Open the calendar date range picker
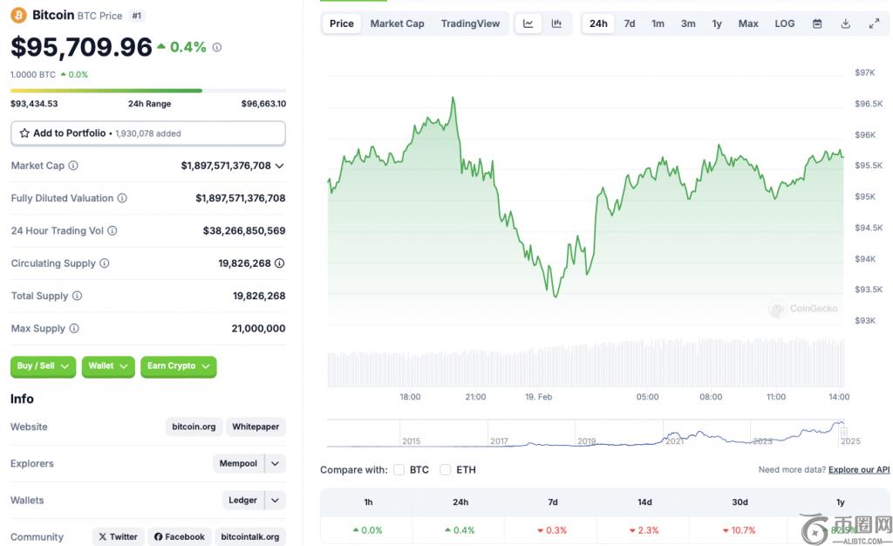Image resolution: width=893 pixels, height=546 pixels. [817, 24]
